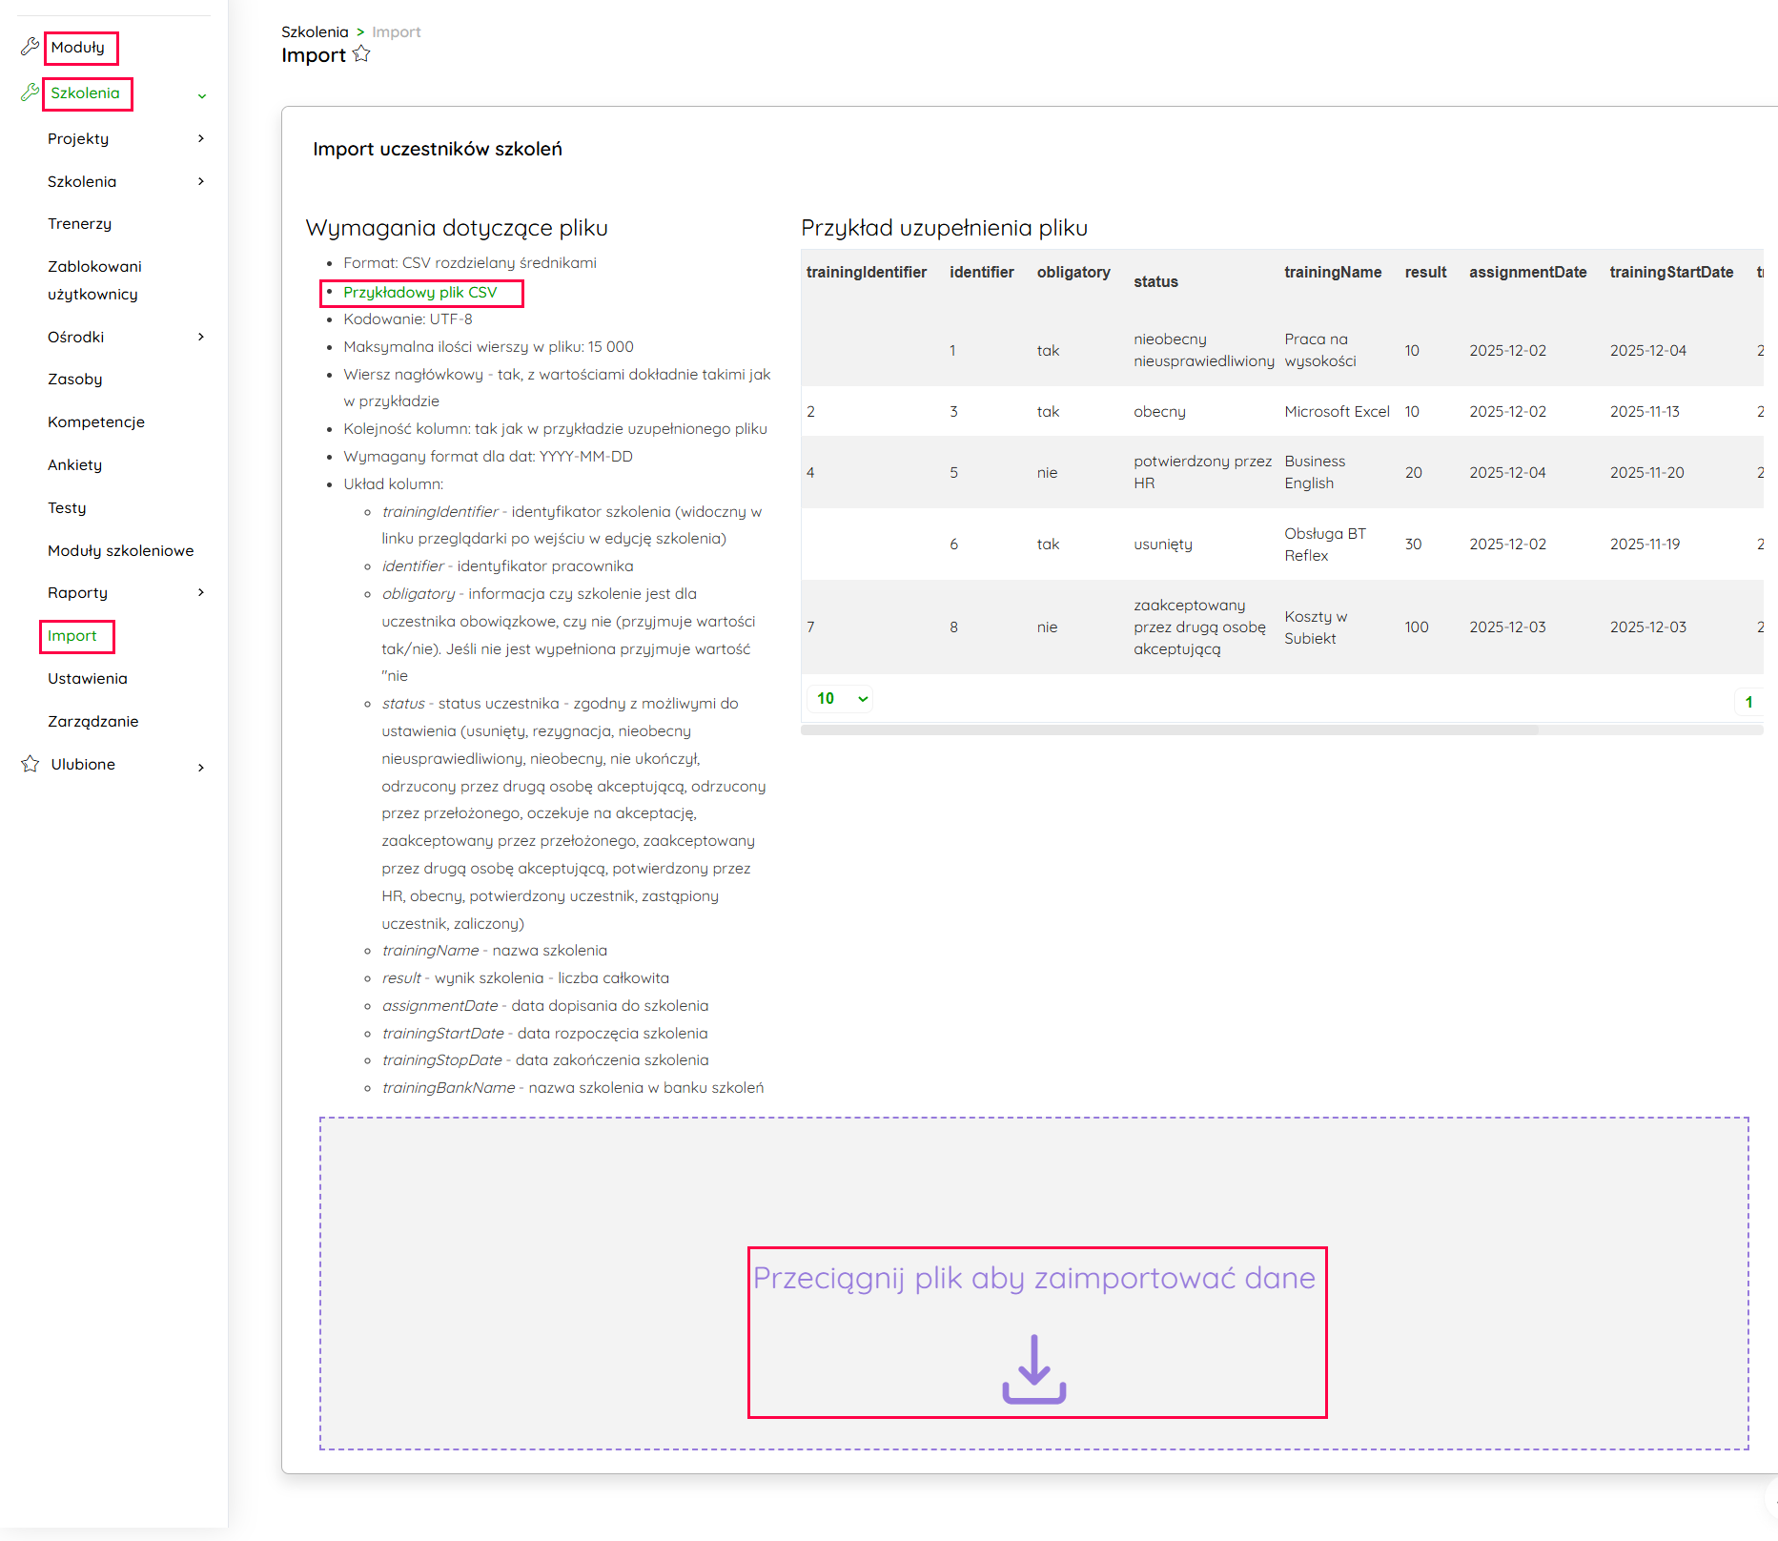Collapse the green Szkolenia section chevron
Screen dimensions: 1778x1541
point(201,95)
